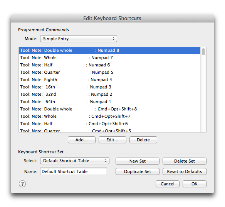Select the Half note Numpad 6 row
225x207 pixels.
[109, 65]
